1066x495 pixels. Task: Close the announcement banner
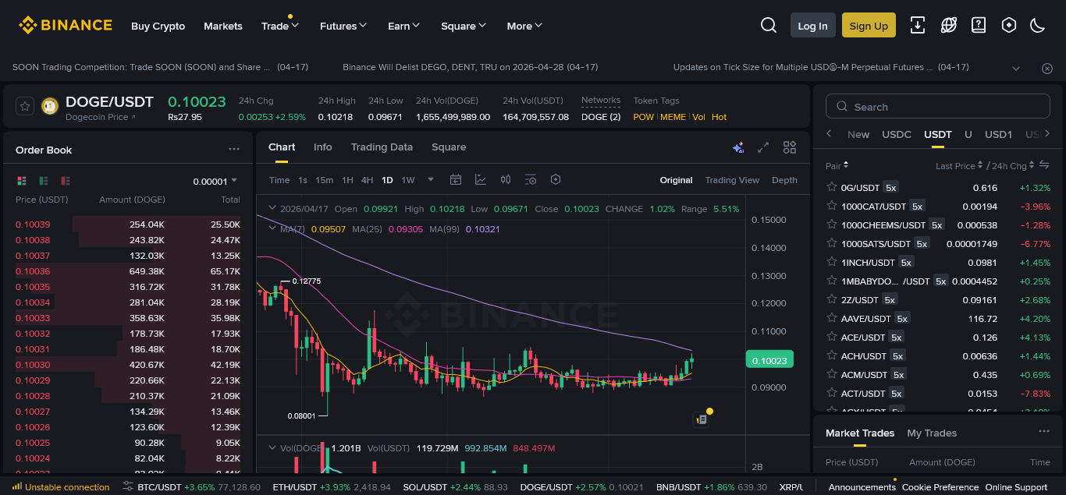(1047, 68)
